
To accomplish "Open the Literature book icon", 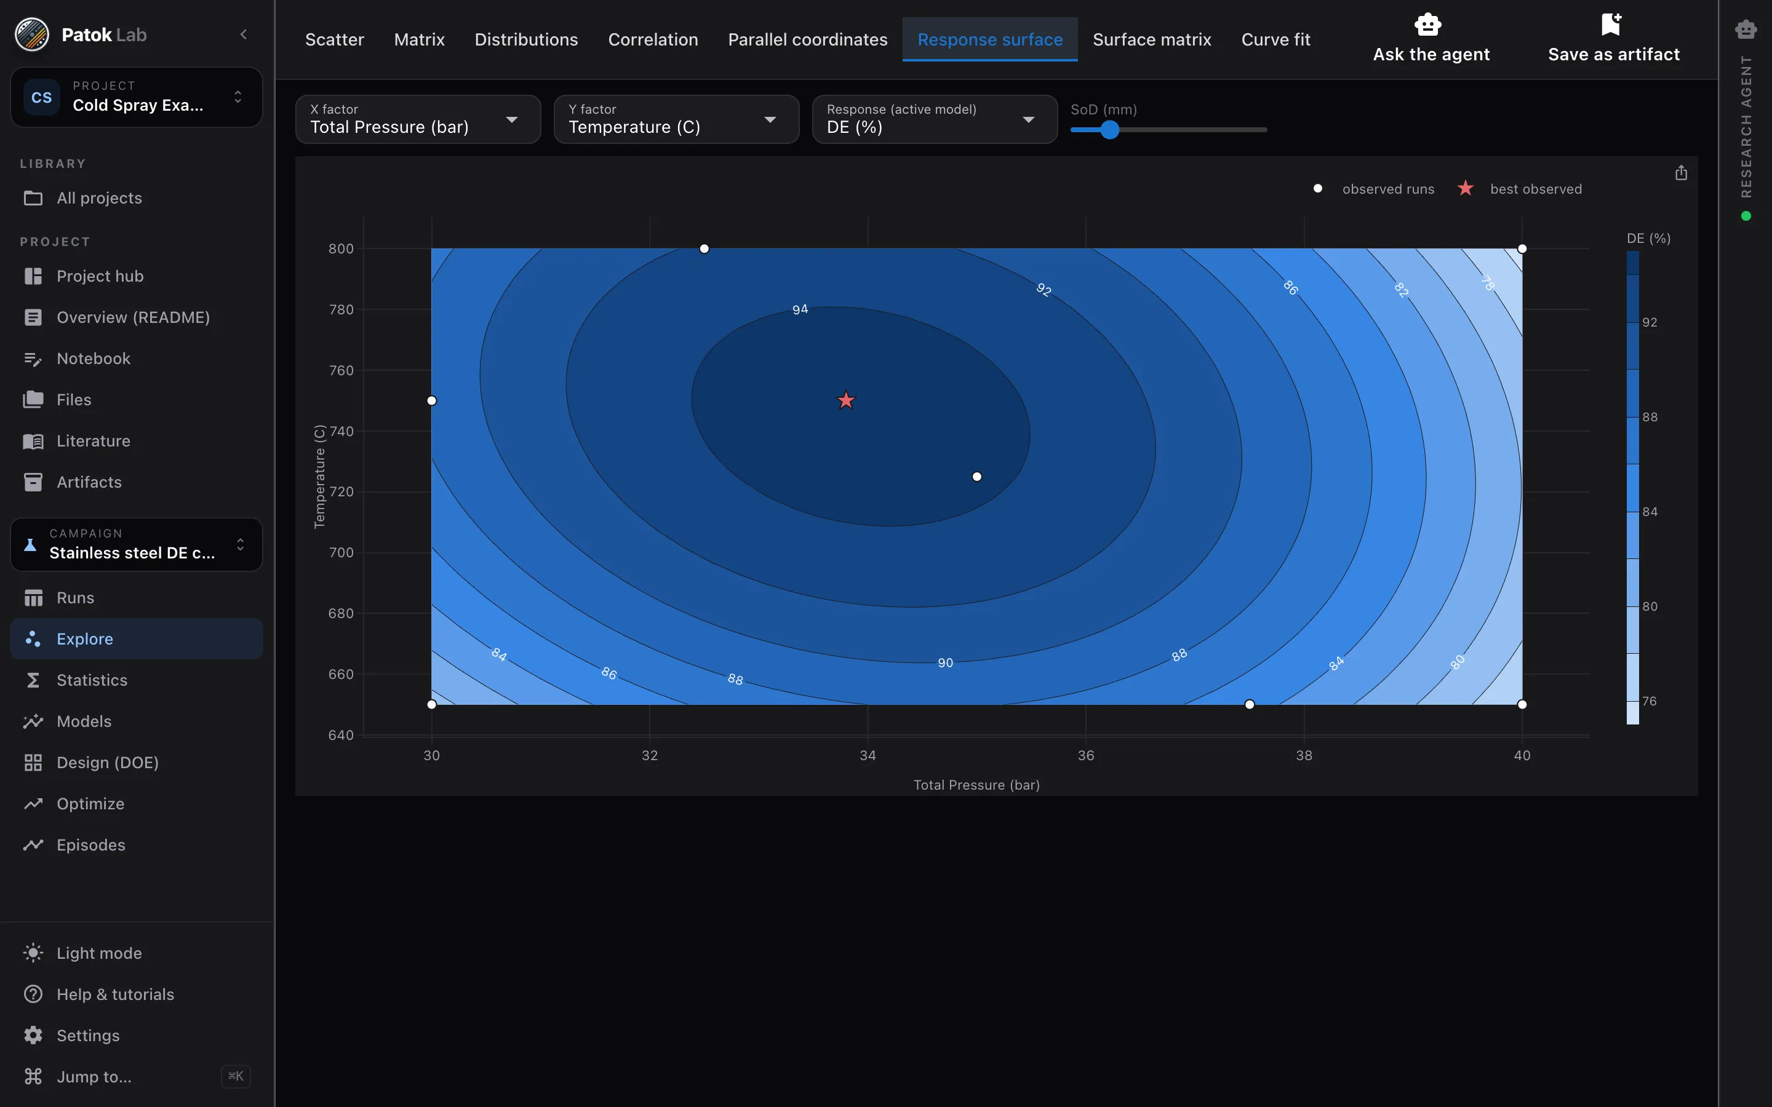I will click(33, 441).
